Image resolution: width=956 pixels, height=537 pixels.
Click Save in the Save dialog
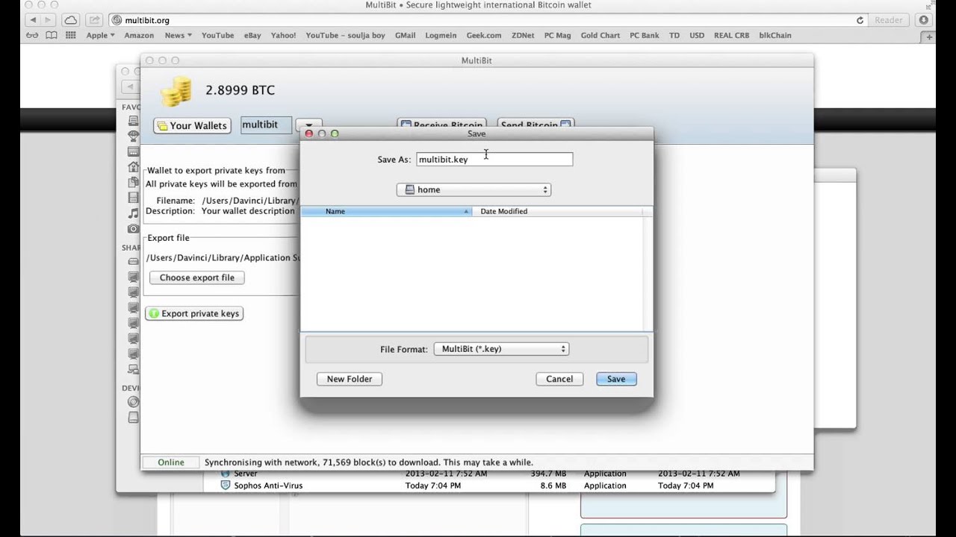point(616,379)
